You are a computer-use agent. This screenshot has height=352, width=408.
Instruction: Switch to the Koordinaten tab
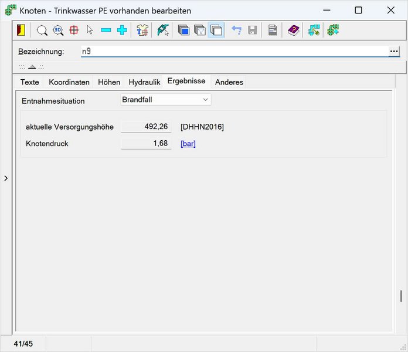coord(69,82)
